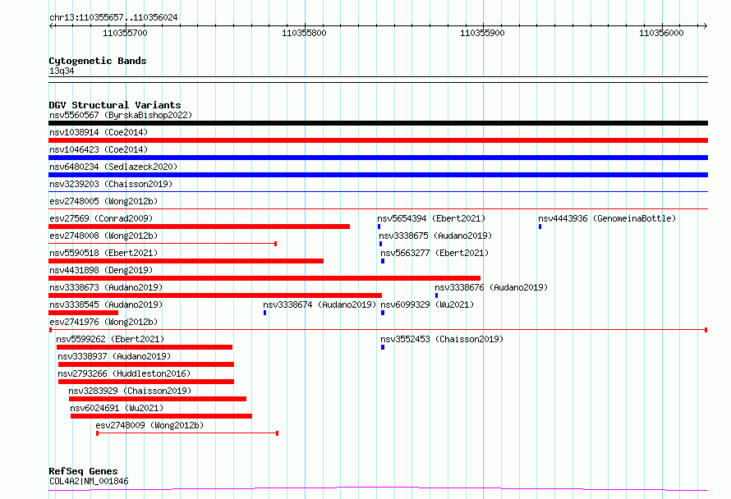Click the blue marker under nsv3338674
The image size is (731, 499).
tap(264, 313)
